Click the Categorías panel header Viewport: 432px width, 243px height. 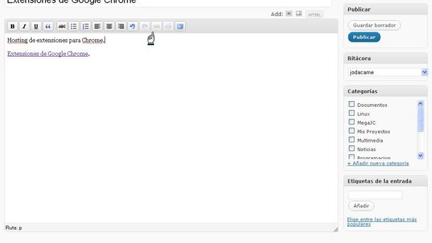pyautogui.click(x=385, y=91)
